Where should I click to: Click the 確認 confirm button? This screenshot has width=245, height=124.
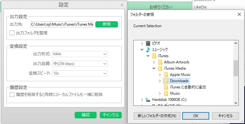click(x=86, y=115)
